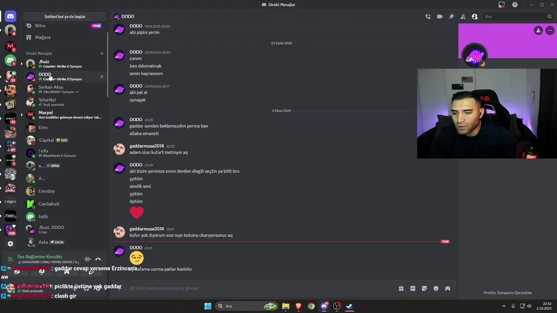This screenshot has width=557, height=313.
Task: Click the red heart emoji message
Action: click(137, 213)
